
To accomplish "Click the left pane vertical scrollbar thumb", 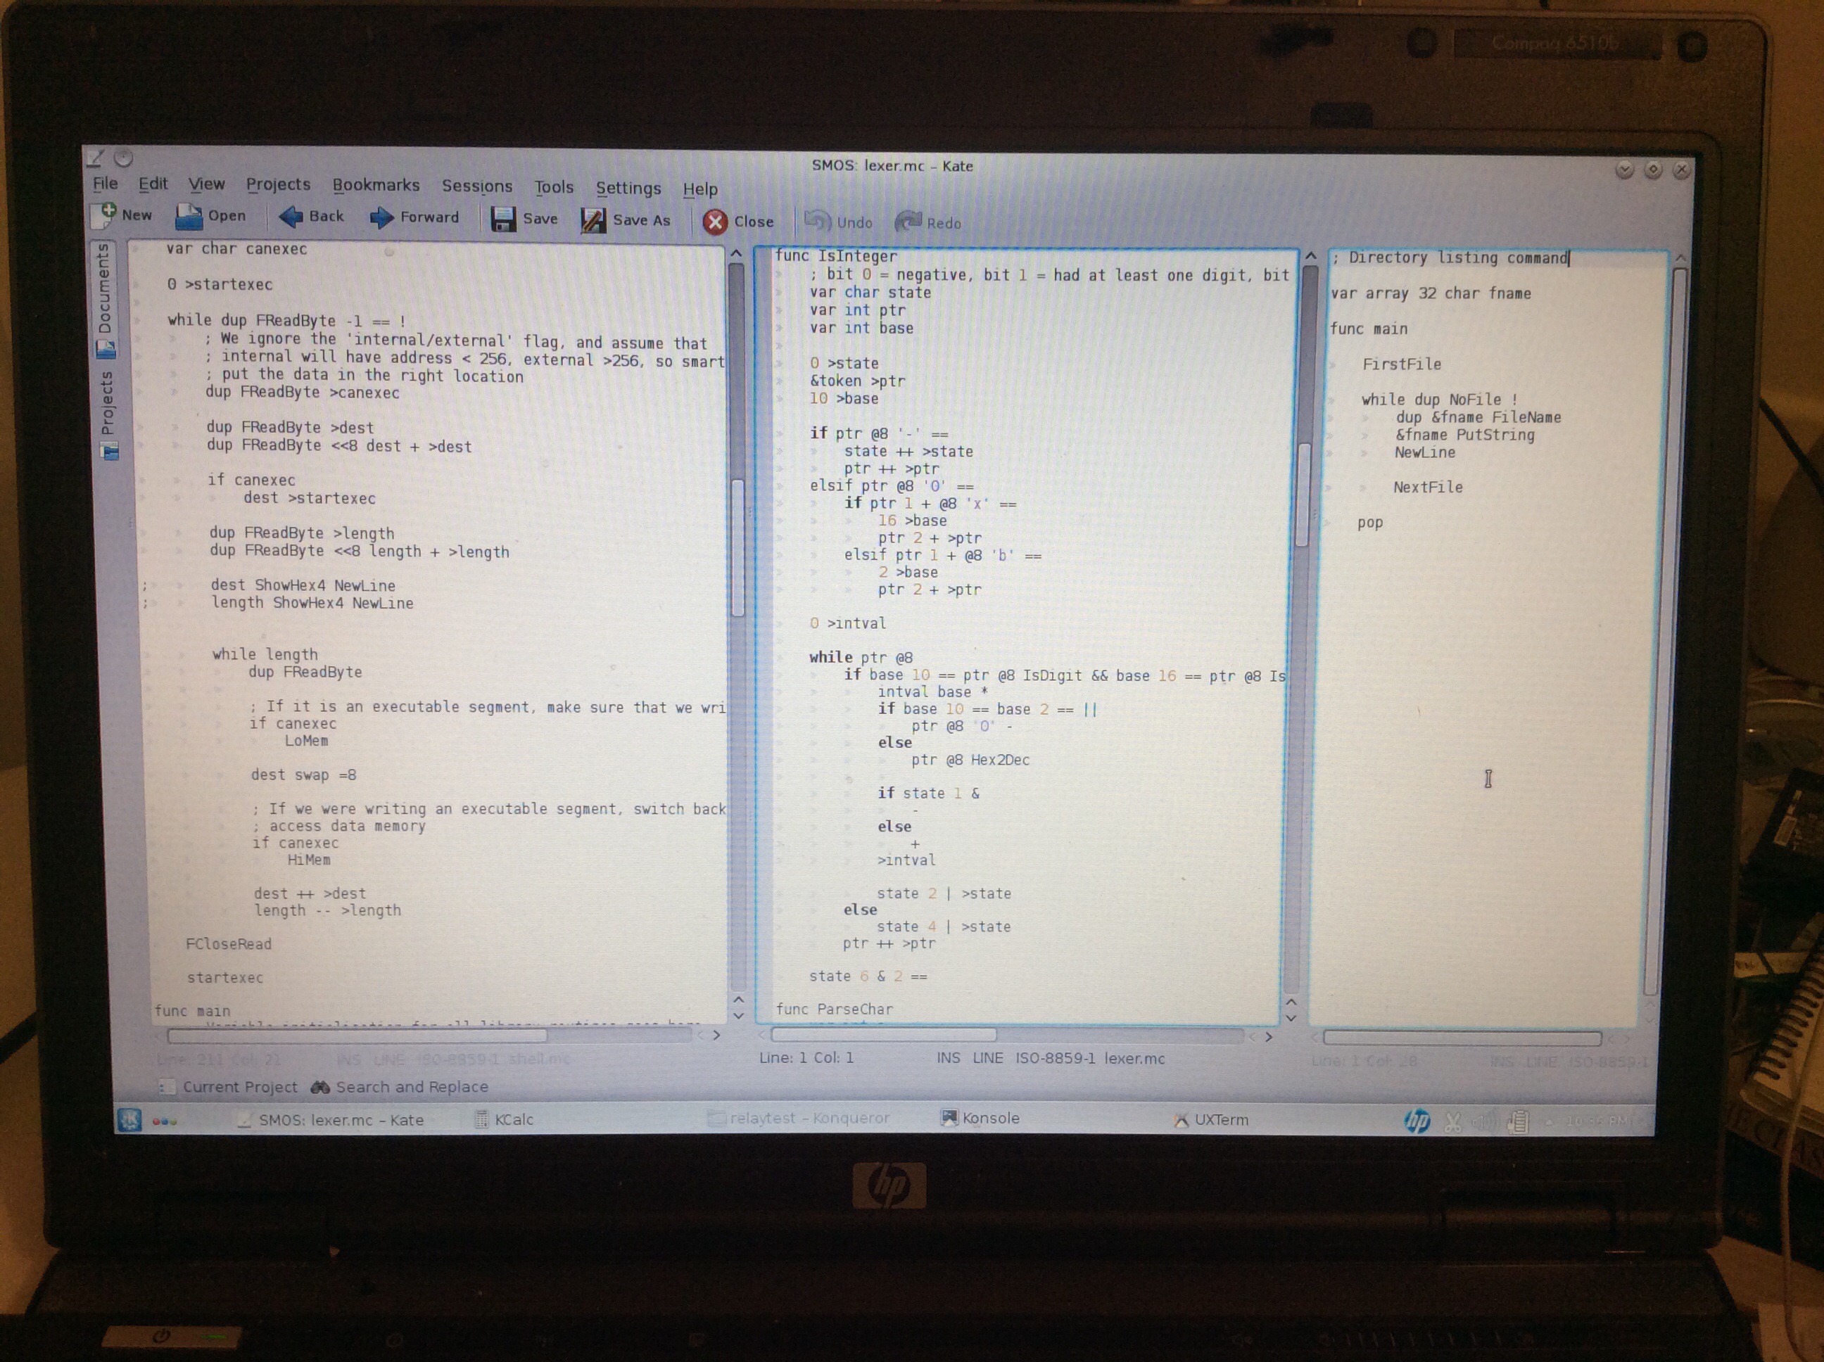I will pyautogui.click(x=738, y=547).
